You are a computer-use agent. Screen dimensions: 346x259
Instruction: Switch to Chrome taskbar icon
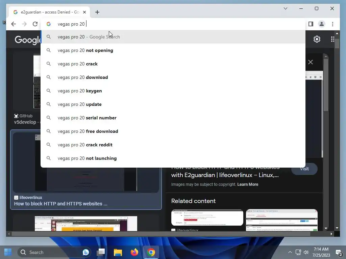pyautogui.click(x=151, y=252)
